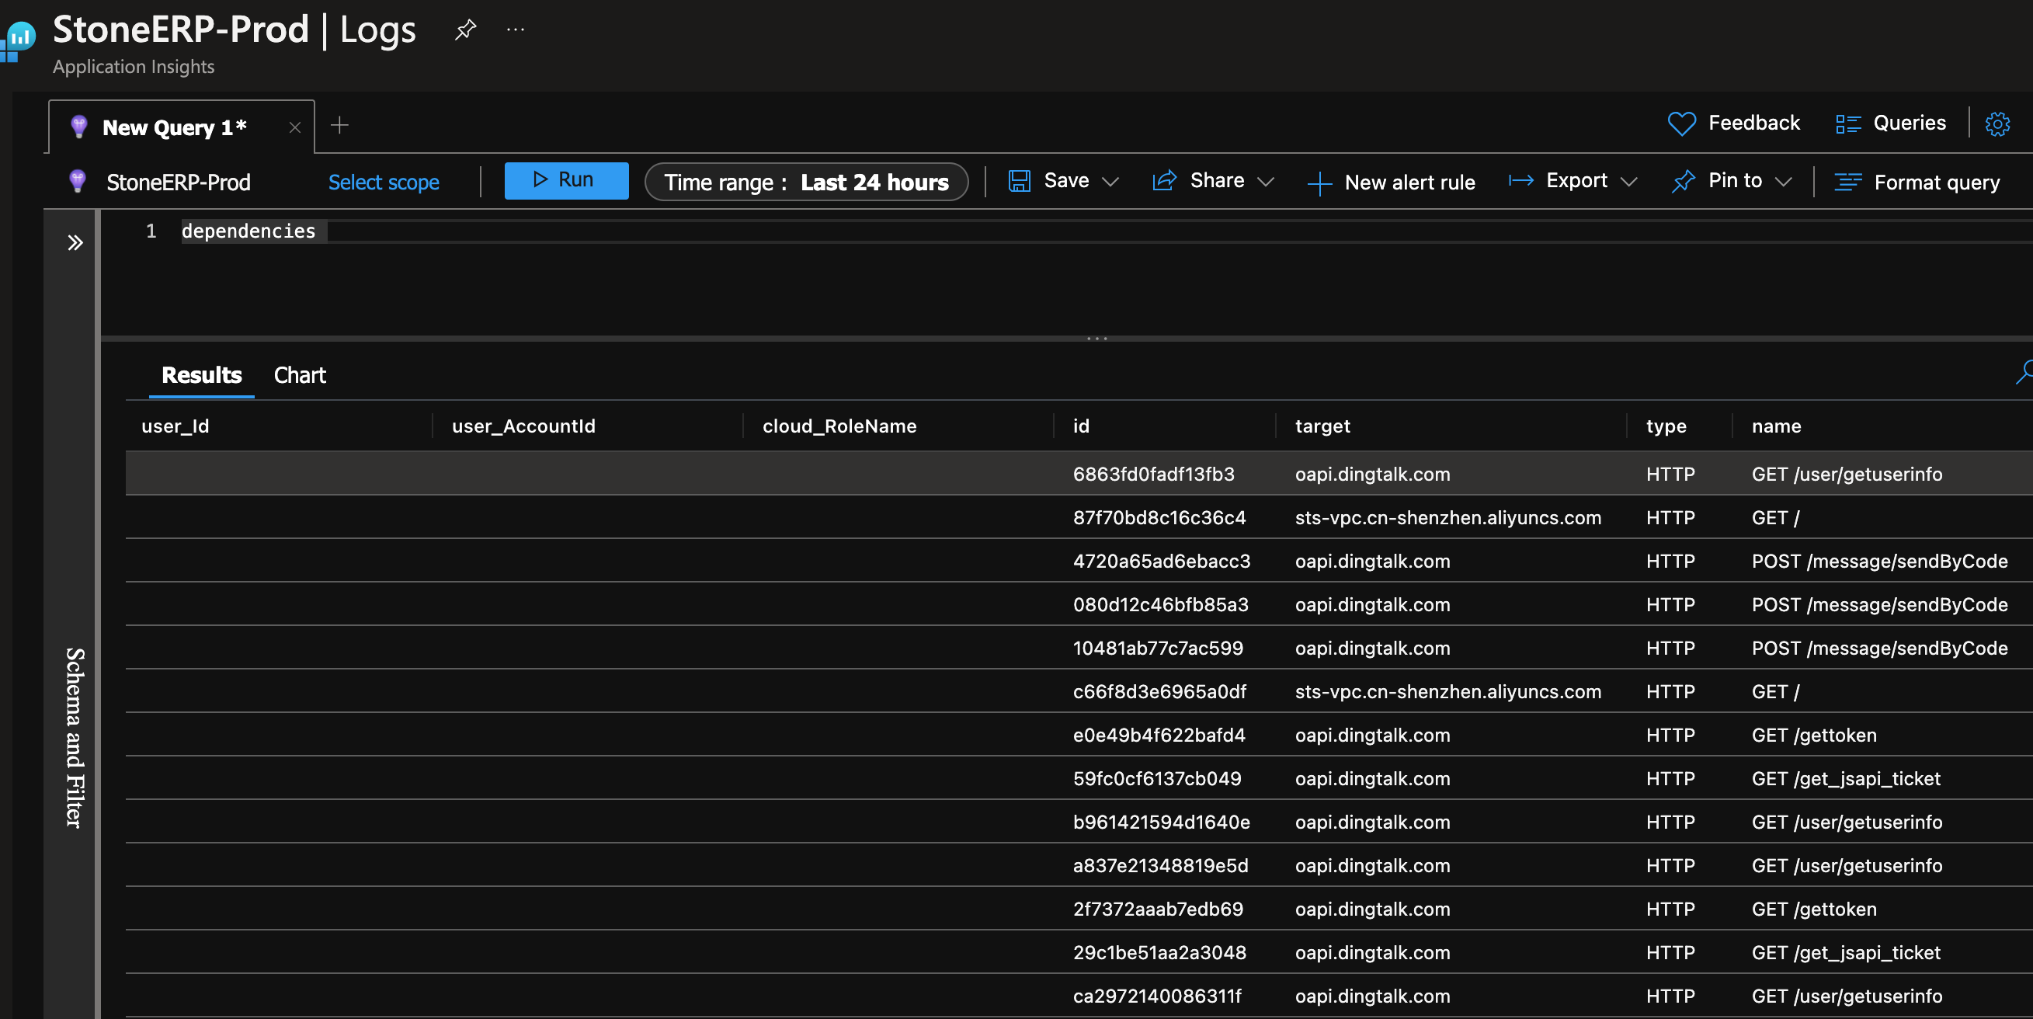Switch to the Chart tab
This screenshot has width=2033, height=1019.
tap(299, 375)
